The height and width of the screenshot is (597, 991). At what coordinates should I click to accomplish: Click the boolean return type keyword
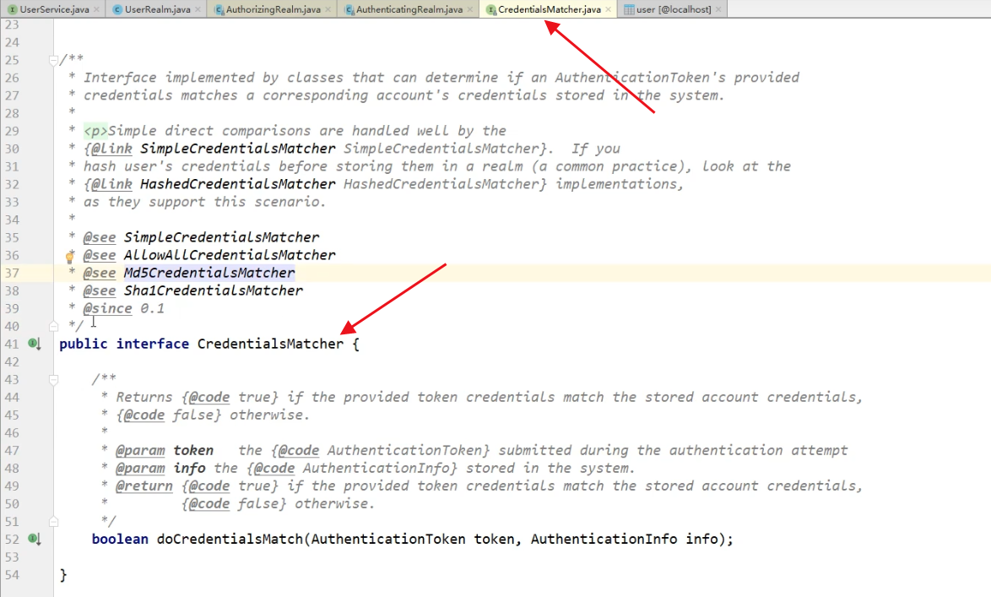point(120,539)
